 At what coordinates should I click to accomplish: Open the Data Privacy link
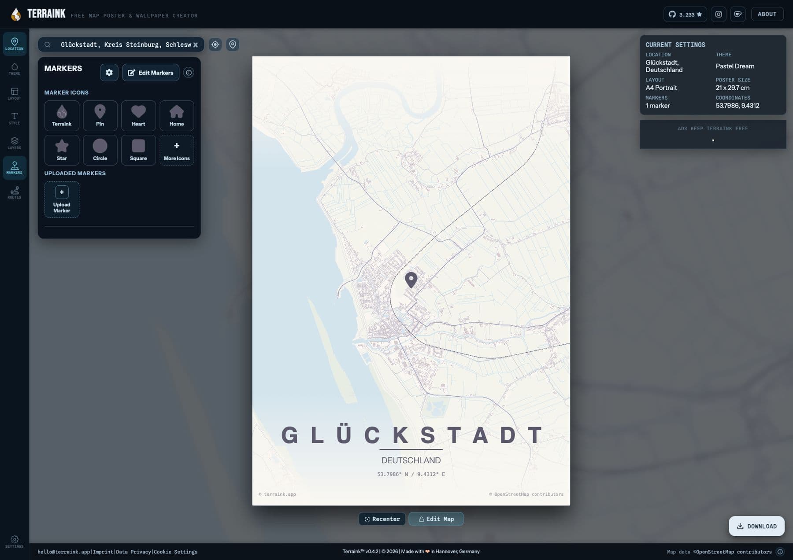click(x=133, y=552)
